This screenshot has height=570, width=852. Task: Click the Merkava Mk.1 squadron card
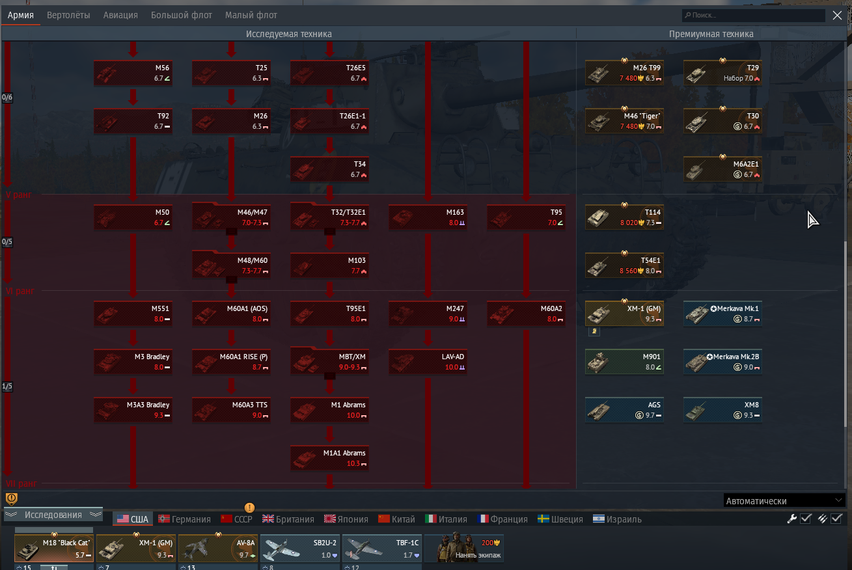723,314
